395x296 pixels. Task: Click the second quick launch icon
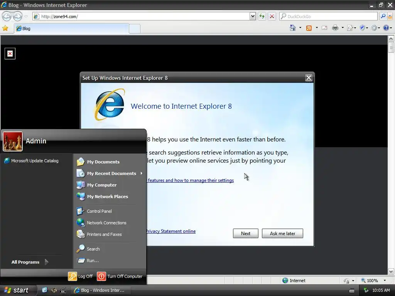point(54,290)
